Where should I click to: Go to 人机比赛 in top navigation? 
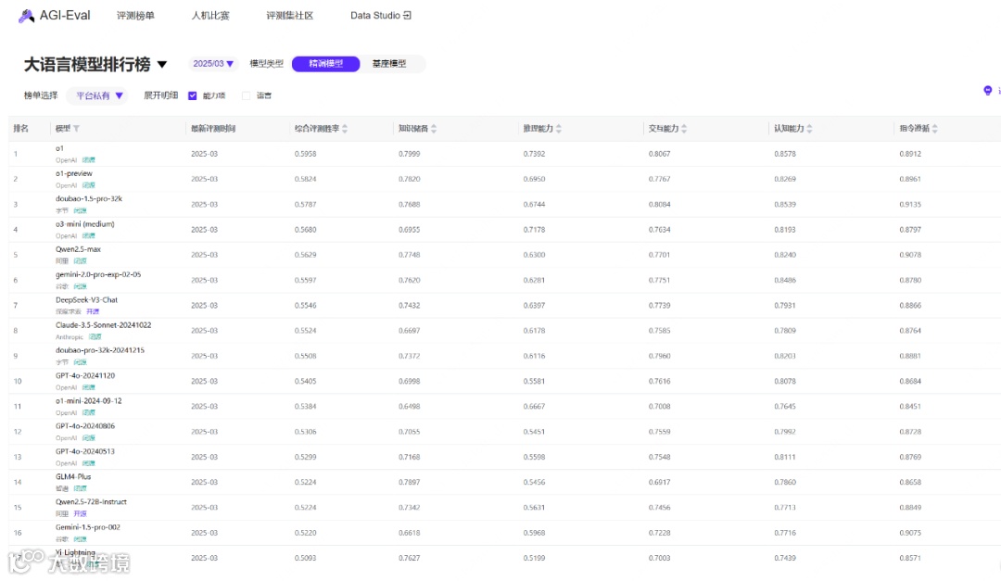pyautogui.click(x=210, y=16)
